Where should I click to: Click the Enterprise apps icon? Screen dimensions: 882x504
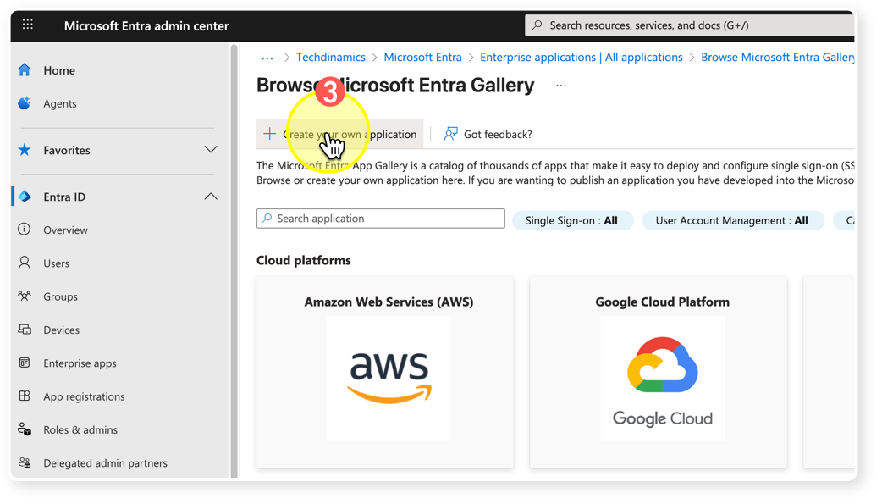click(25, 363)
